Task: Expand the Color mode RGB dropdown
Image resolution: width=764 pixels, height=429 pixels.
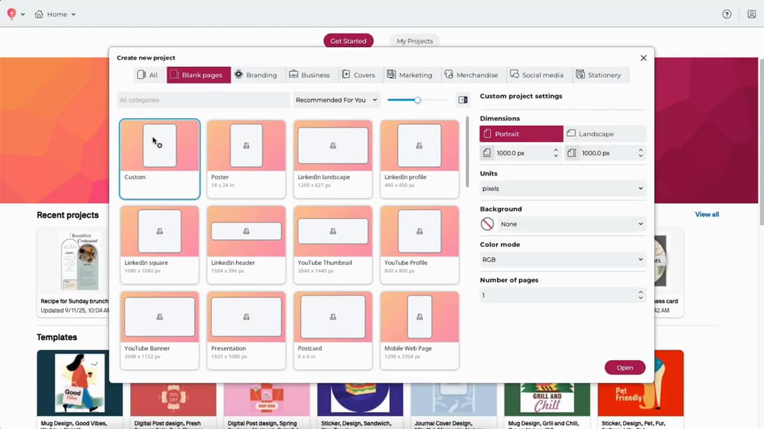Action: tap(562, 260)
